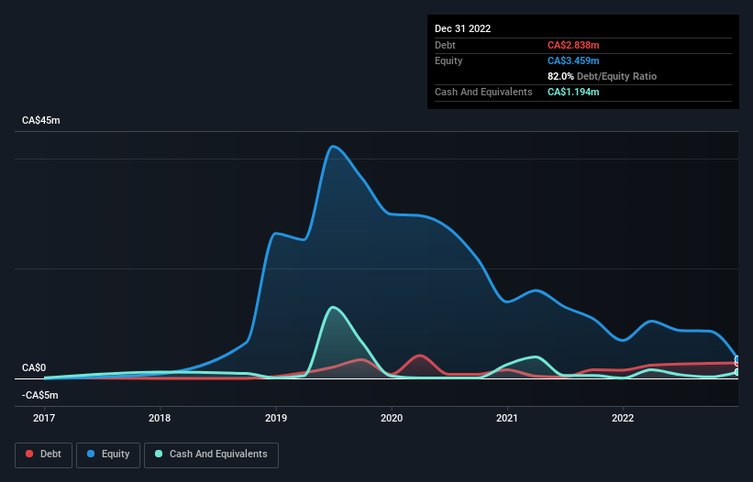Select the 2018 x-axis label
The height and width of the screenshot is (482, 753).
tap(160, 418)
